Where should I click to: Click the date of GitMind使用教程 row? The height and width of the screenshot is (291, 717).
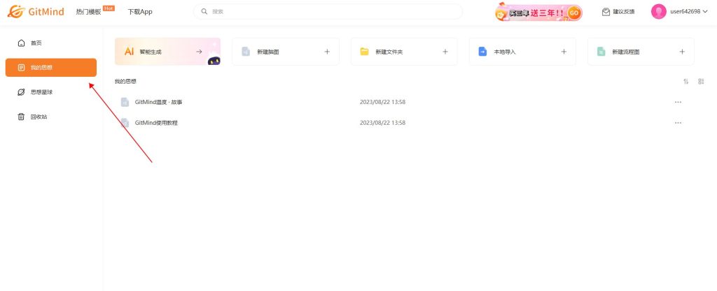click(383, 123)
